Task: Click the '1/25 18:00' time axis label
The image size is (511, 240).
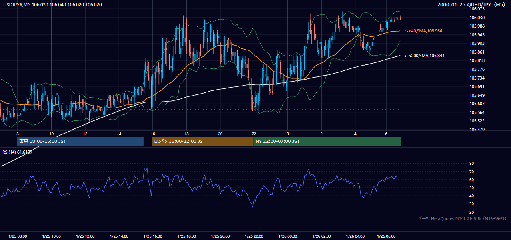Action: click(186, 236)
